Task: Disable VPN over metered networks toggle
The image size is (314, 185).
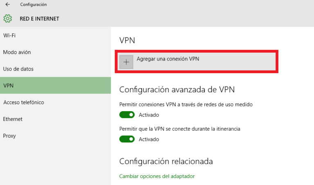Action: [127, 115]
